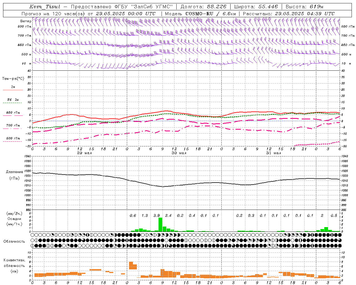Click the red 2м temperature legend line
The height and width of the screenshot is (285, 356).
coord(13,90)
